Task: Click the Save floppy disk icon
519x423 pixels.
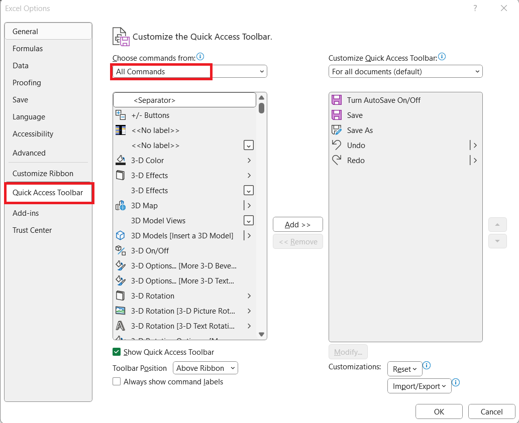Action: coord(337,115)
